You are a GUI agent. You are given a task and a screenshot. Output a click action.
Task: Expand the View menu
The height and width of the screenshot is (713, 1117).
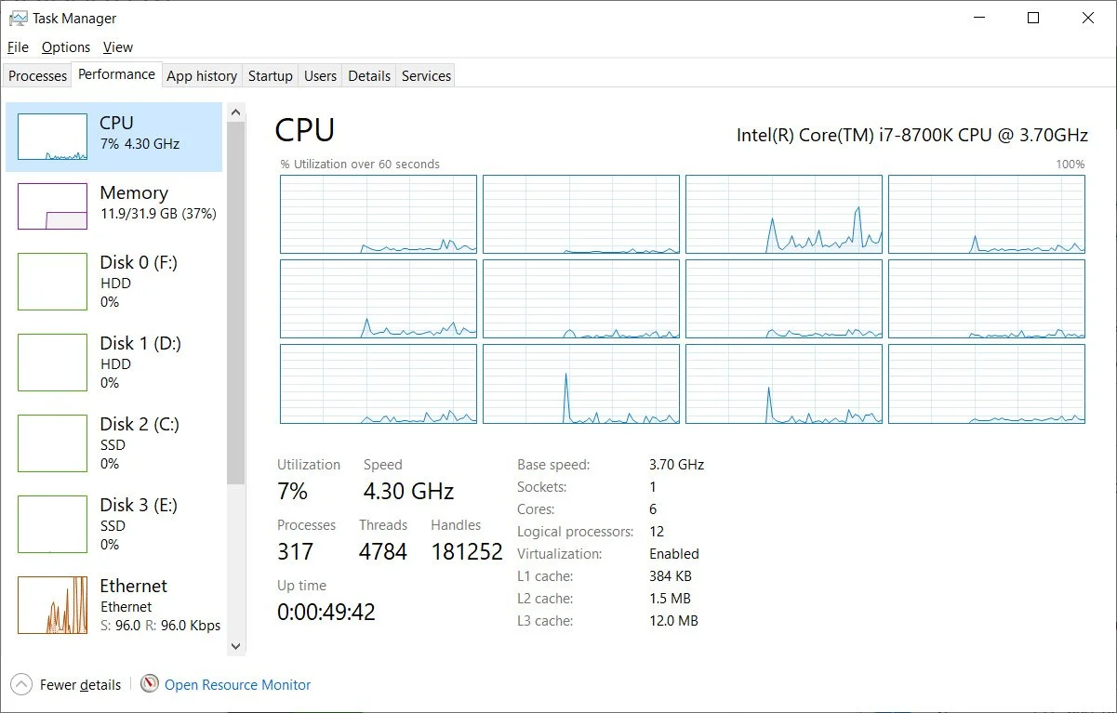[118, 47]
